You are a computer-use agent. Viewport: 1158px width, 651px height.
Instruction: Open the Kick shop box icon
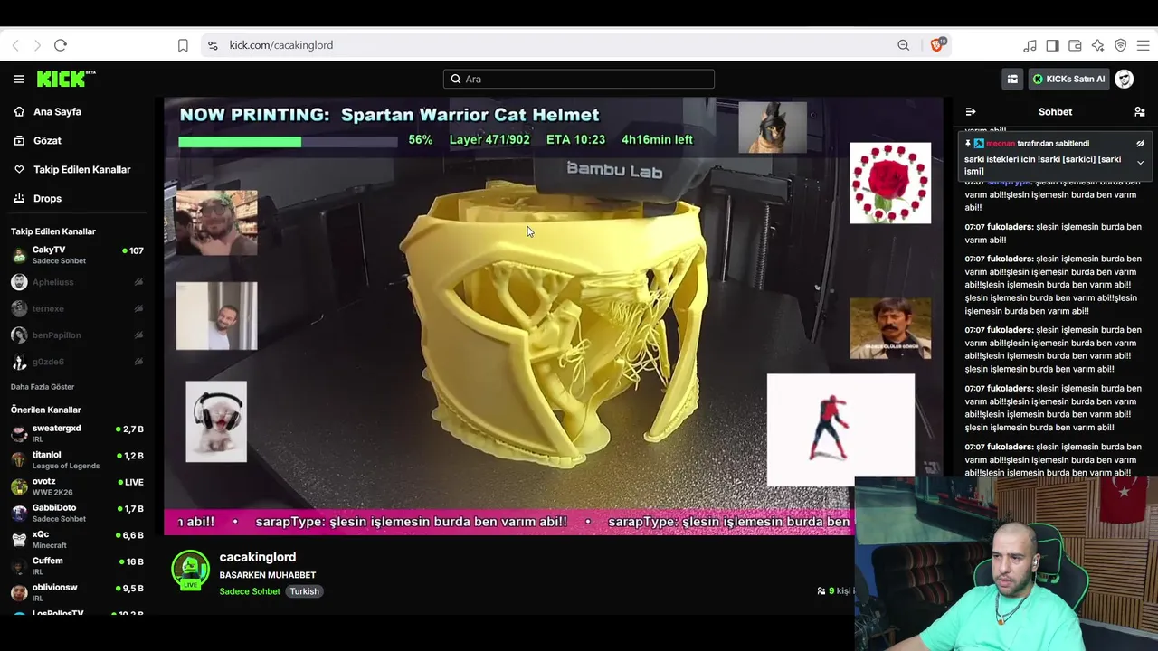coord(1012,79)
